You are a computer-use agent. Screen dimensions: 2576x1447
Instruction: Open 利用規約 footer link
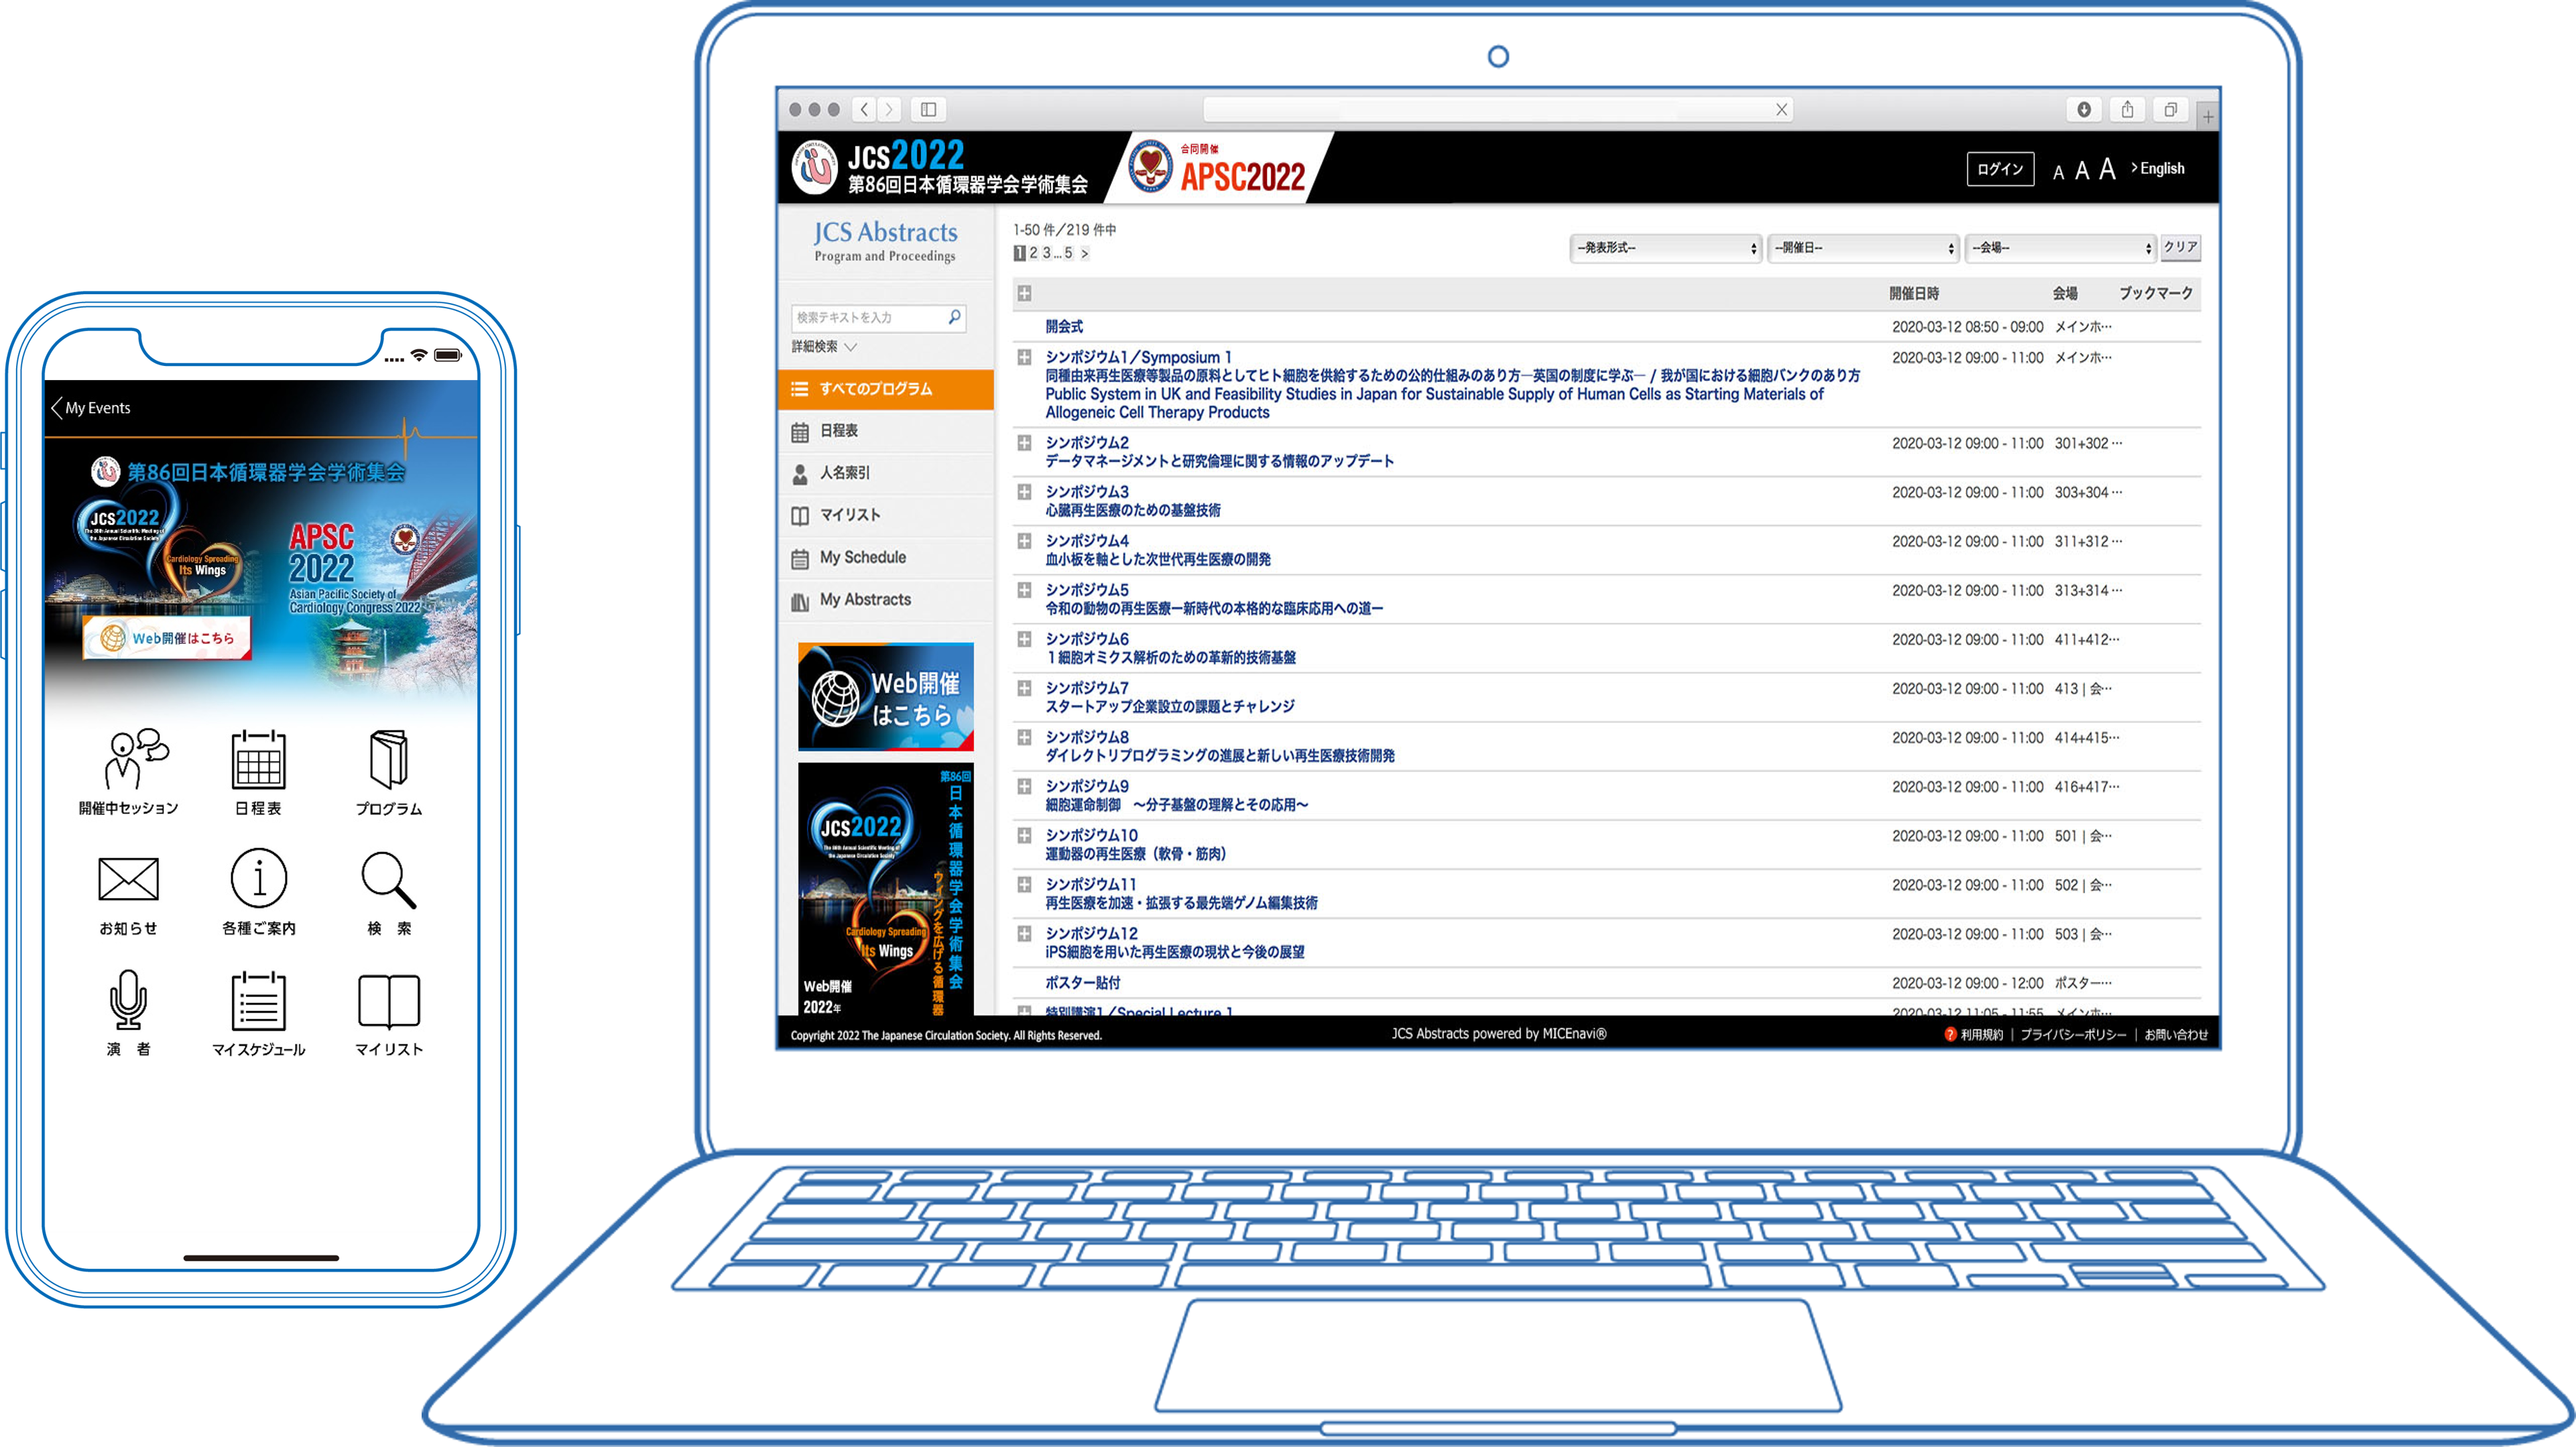click(1981, 1035)
